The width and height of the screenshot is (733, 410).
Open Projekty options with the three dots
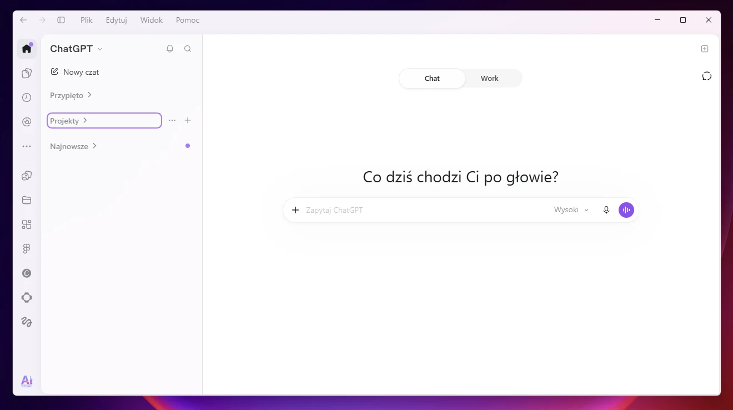pyautogui.click(x=172, y=120)
